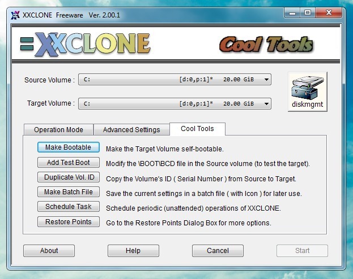Switch to the Advanced Settings tab
This screenshot has width=353, height=279.
(x=131, y=130)
